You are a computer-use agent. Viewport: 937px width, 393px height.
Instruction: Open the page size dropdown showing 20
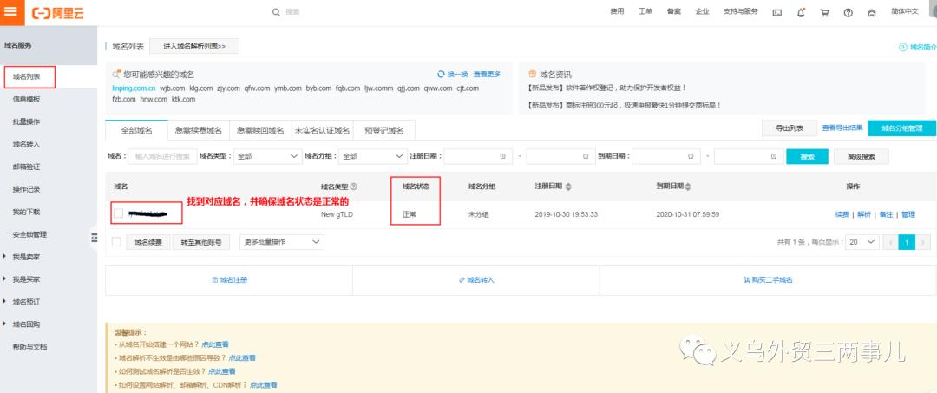(x=862, y=242)
